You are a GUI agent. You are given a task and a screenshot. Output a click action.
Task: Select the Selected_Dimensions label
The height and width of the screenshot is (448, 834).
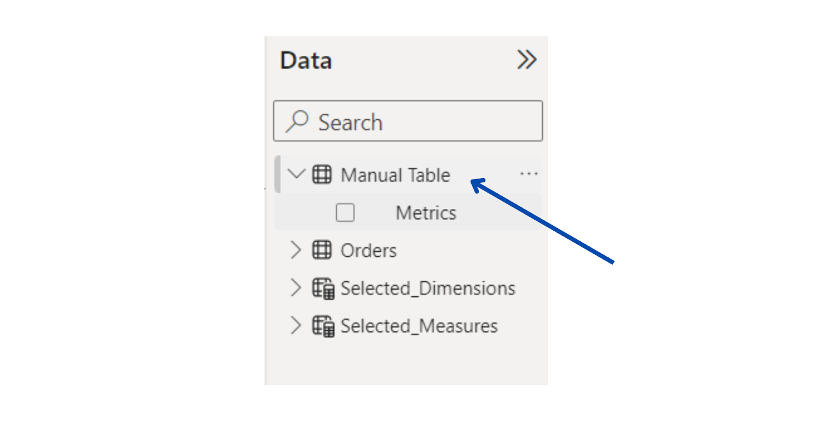pos(428,289)
